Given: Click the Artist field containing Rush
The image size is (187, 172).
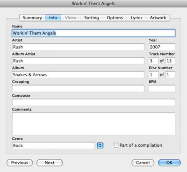Looking at the screenshot, I should [78, 47].
